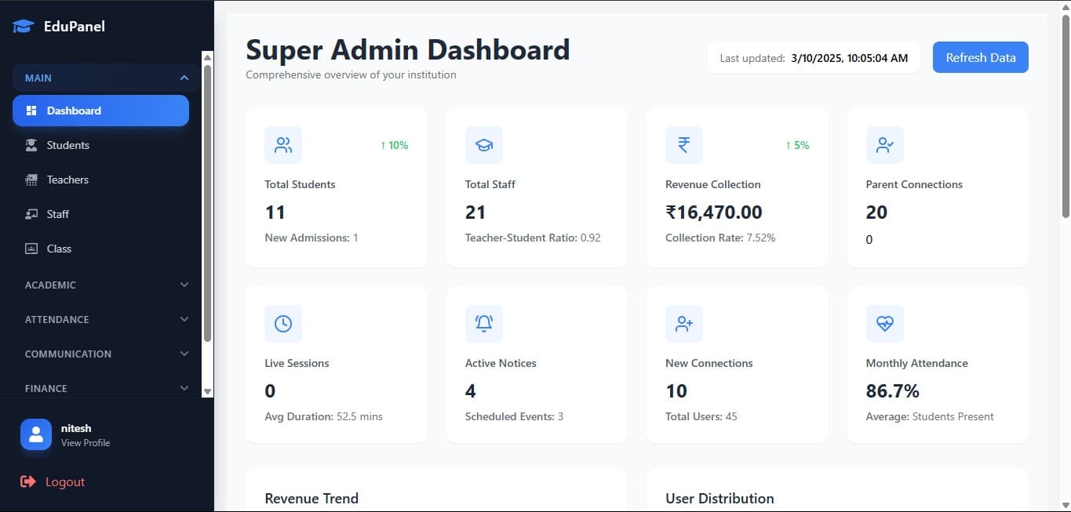The height and width of the screenshot is (512, 1071).
Task: Click the New Admissions: 1 text
Action: [311, 238]
